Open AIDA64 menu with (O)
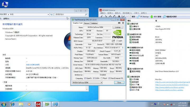Image resolution: width=190 pixels, height=107 pixels. (127, 13)
